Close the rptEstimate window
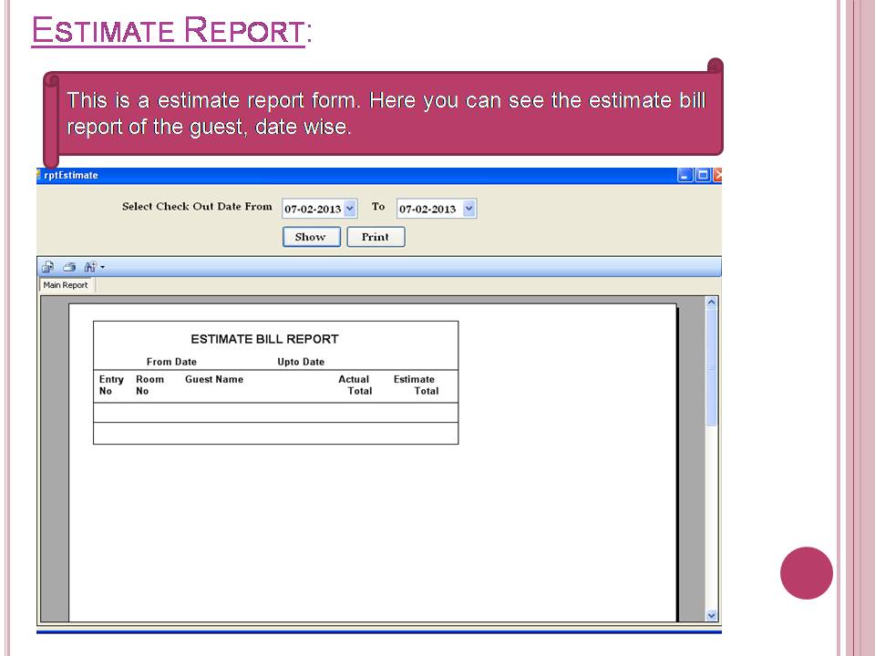This screenshot has height=656, width=875. [x=717, y=175]
